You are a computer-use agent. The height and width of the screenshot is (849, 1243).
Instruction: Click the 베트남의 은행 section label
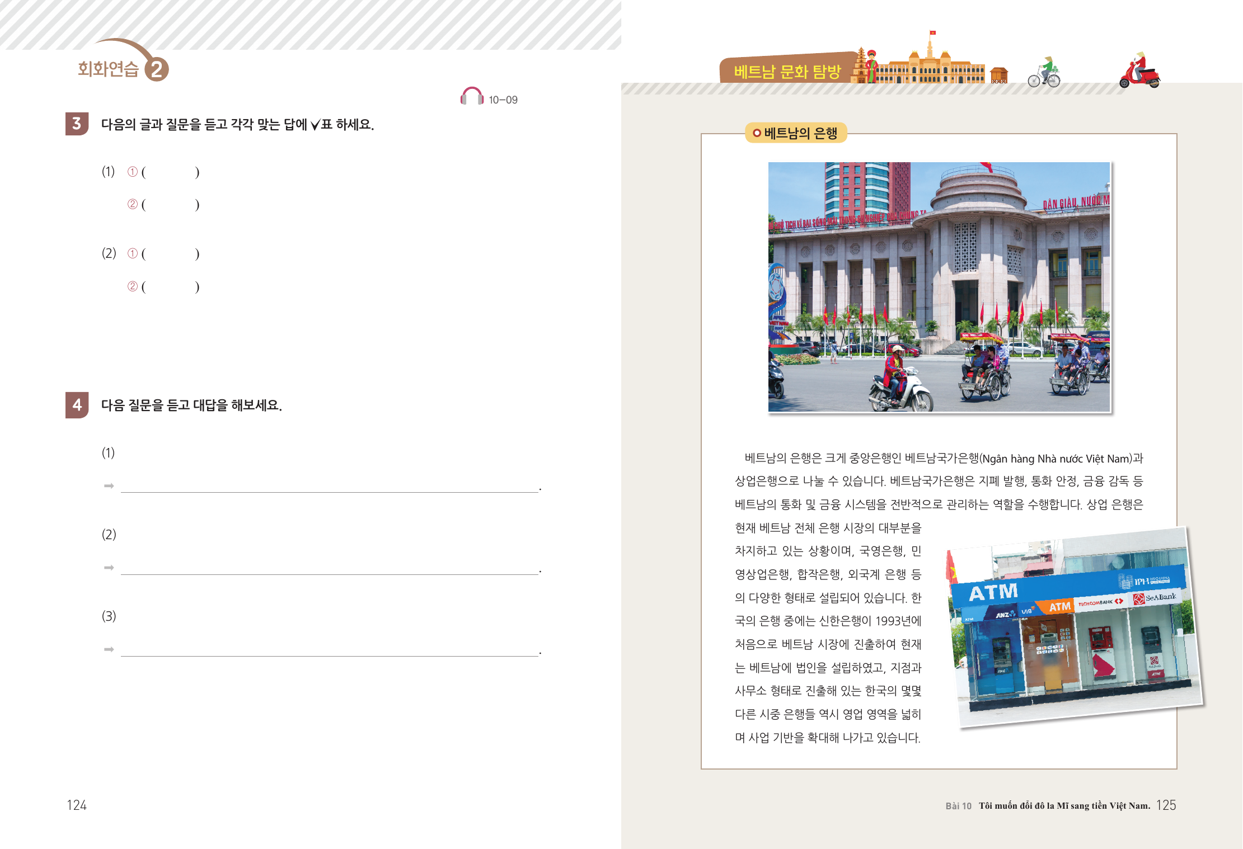[x=796, y=133]
